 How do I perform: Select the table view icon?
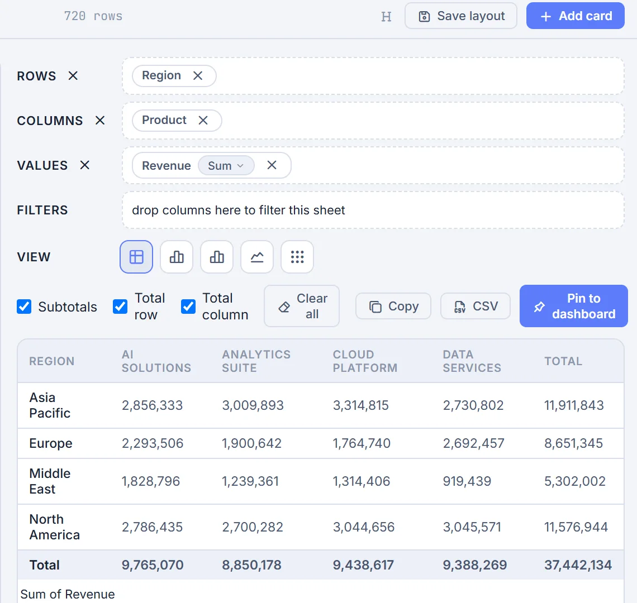coord(136,257)
